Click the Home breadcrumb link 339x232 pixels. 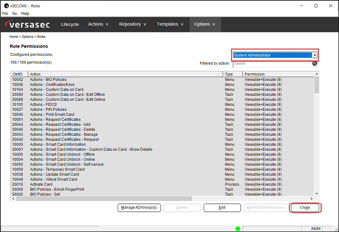[13, 37]
